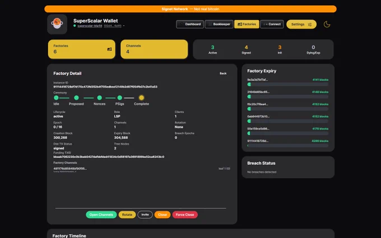381x238 pixels.
Task: Click the Back button in Factory Detail
Action: point(223,73)
